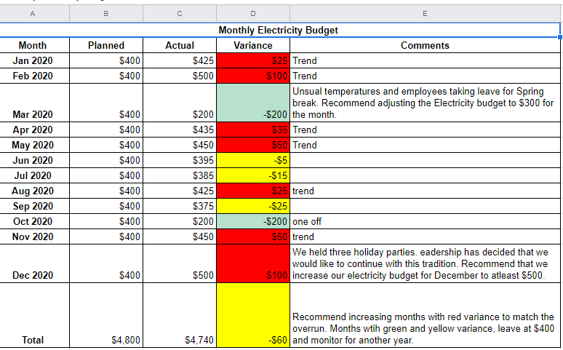Select the Actual header cell
Viewport: 563px width, 350px height.
click(x=180, y=45)
